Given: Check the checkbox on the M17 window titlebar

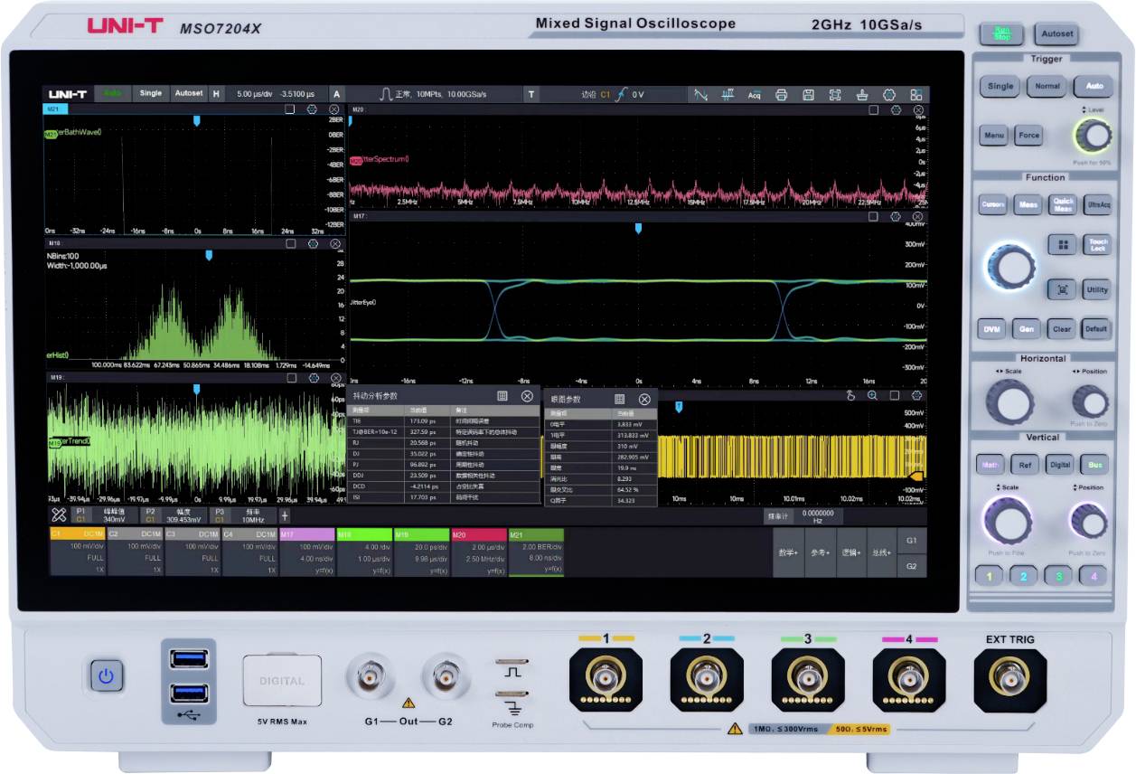Looking at the screenshot, I should click(x=873, y=217).
